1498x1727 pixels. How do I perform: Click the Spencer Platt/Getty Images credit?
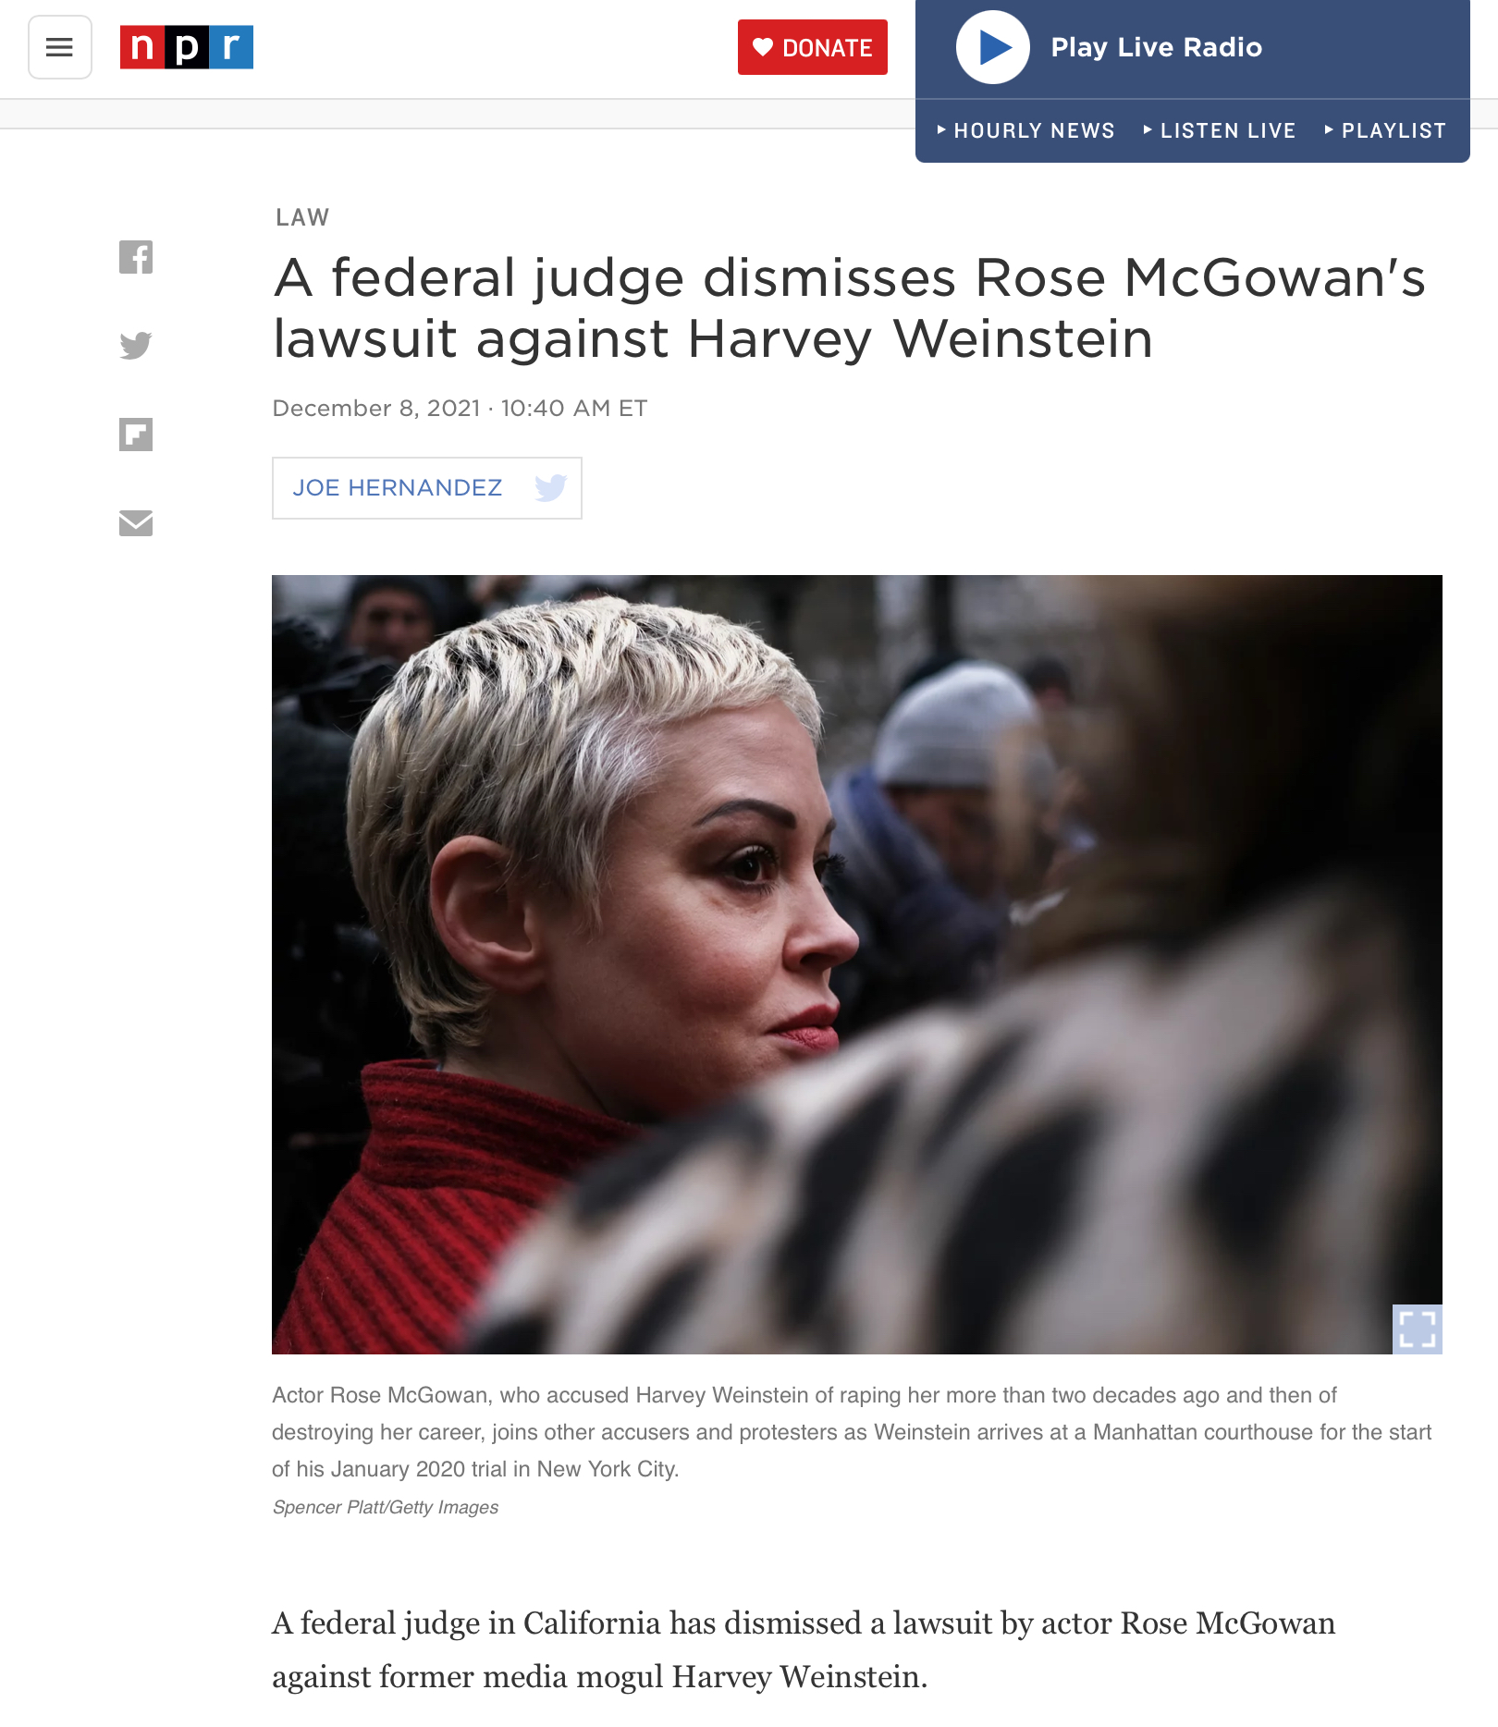386,1507
